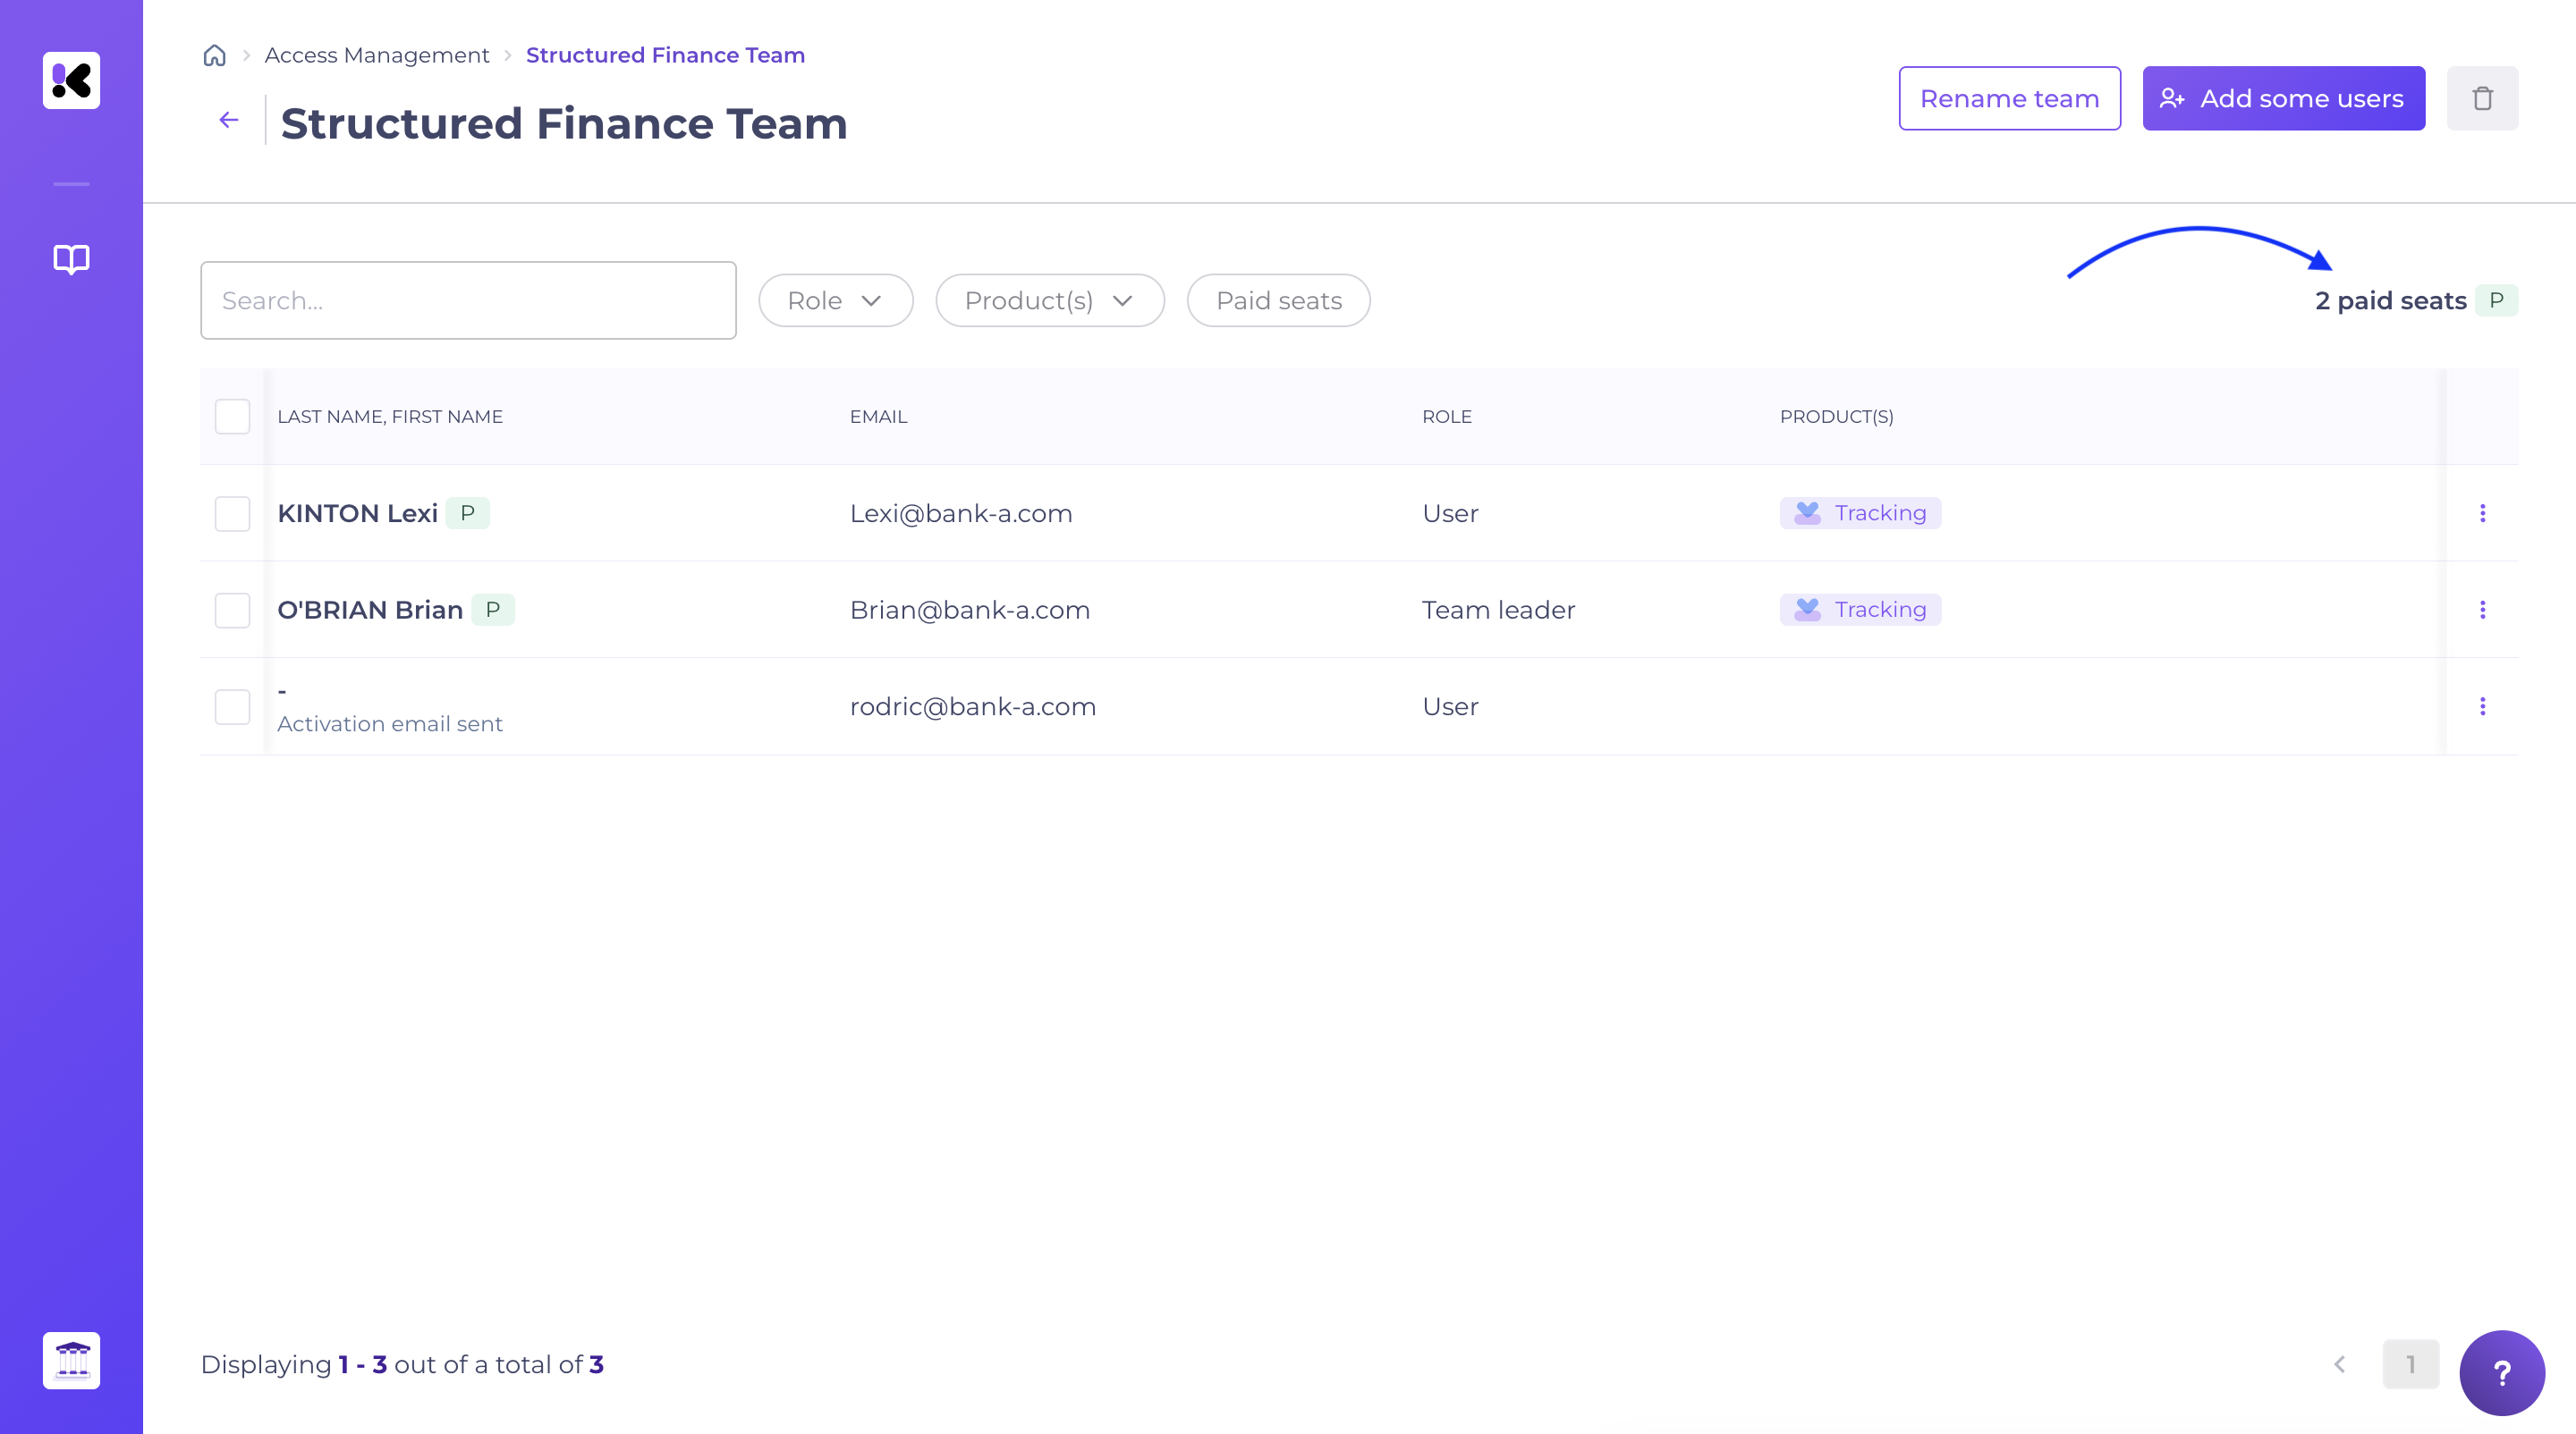Expand the Role filter dropdown
This screenshot has width=2576, height=1434.
(835, 300)
